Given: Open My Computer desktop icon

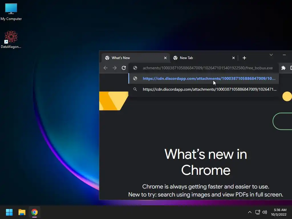Looking at the screenshot, I should point(11,11).
